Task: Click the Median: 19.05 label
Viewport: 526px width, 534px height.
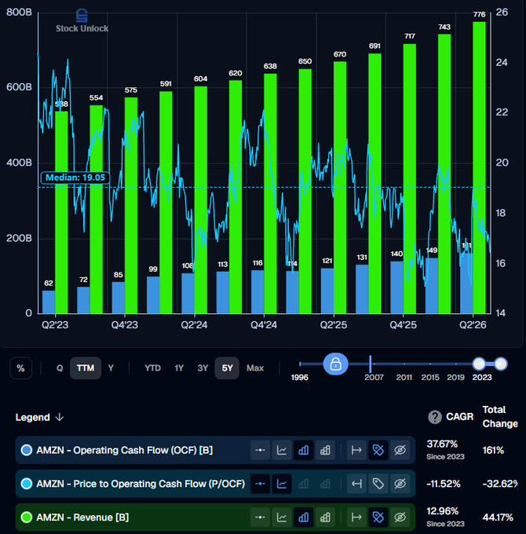Action: tap(75, 177)
